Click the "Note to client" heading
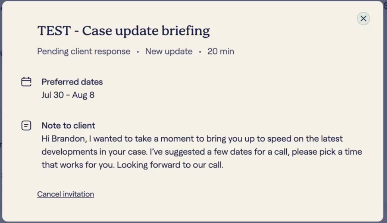Viewport: 387px width, 223px height. tap(68, 126)
